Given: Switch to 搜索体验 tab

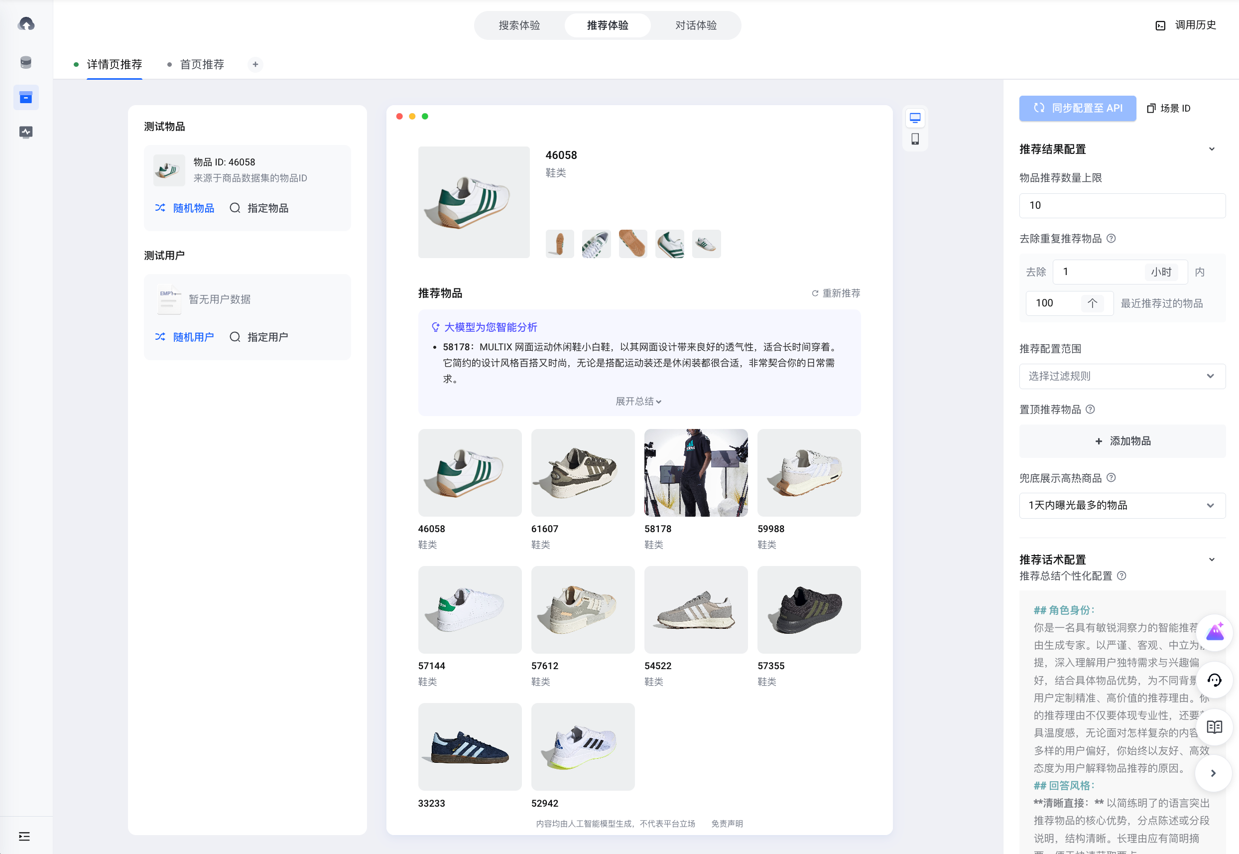Looking at the screenshot, I should coord(519,25).
